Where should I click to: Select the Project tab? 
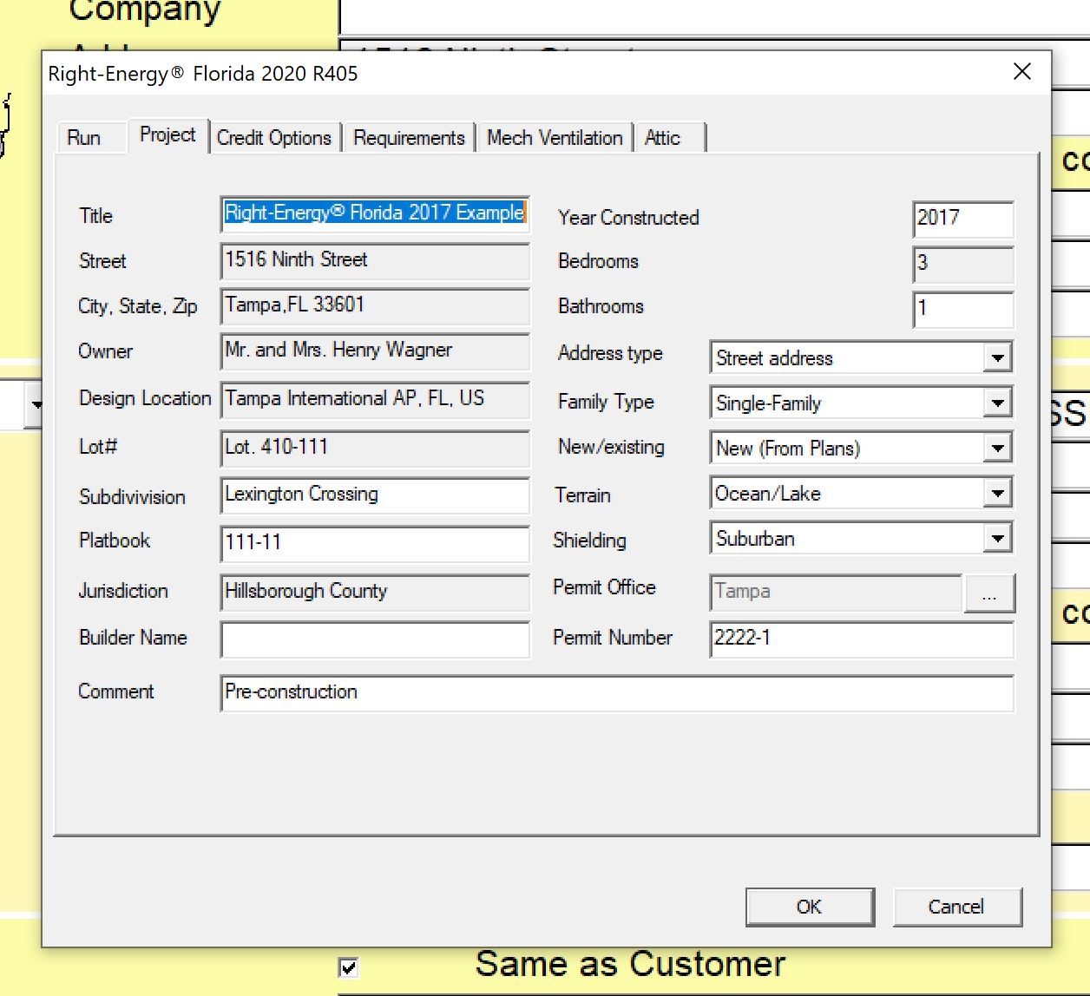click(167, 135)
